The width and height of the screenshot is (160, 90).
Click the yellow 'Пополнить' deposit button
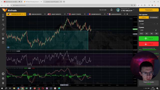coord(149,10)
